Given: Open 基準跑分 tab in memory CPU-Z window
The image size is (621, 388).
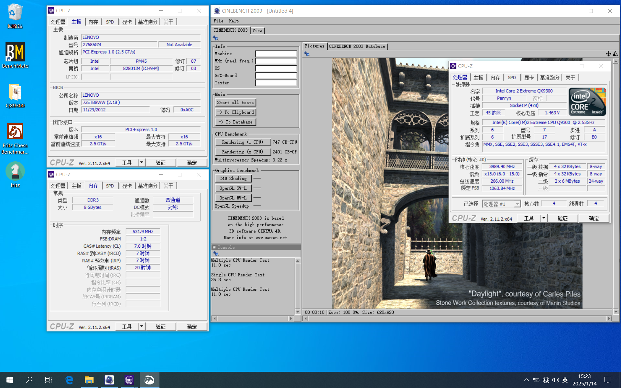Looking at the screenshot, I should tap(147, 186).
